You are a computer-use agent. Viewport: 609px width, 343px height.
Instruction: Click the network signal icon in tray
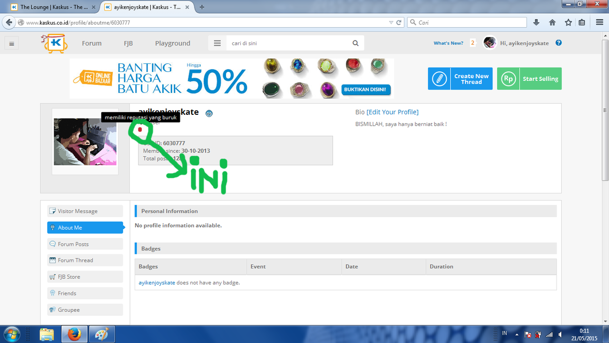point(550,334)
